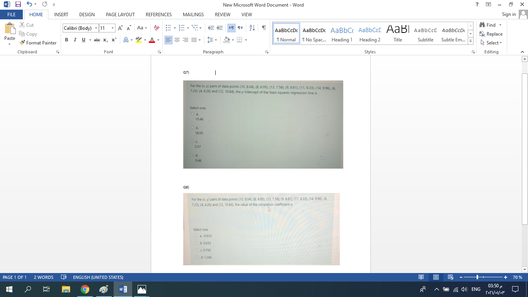Select answer radio button a. 10.48
Viewport: 528px width, 297px height.
192,113
